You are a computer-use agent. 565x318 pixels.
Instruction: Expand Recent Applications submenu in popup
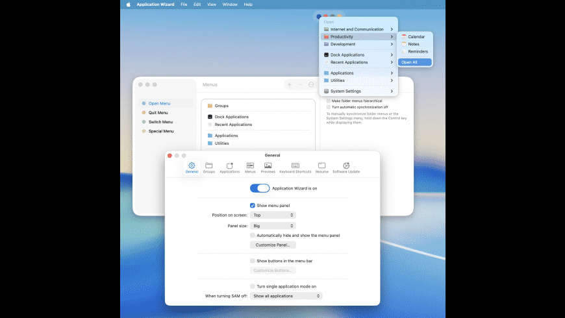[x=358, y=62]
